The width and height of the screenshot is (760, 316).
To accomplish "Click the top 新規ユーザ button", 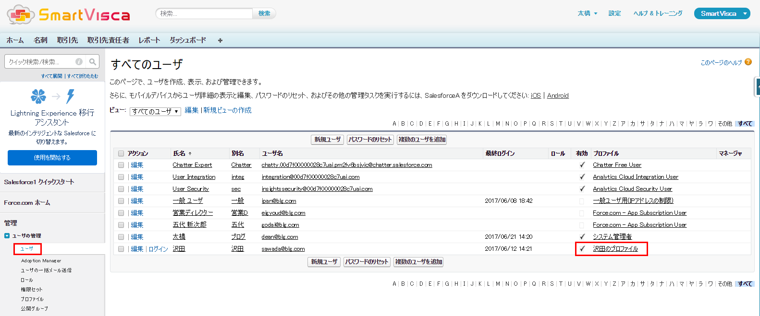I will 328,140.
